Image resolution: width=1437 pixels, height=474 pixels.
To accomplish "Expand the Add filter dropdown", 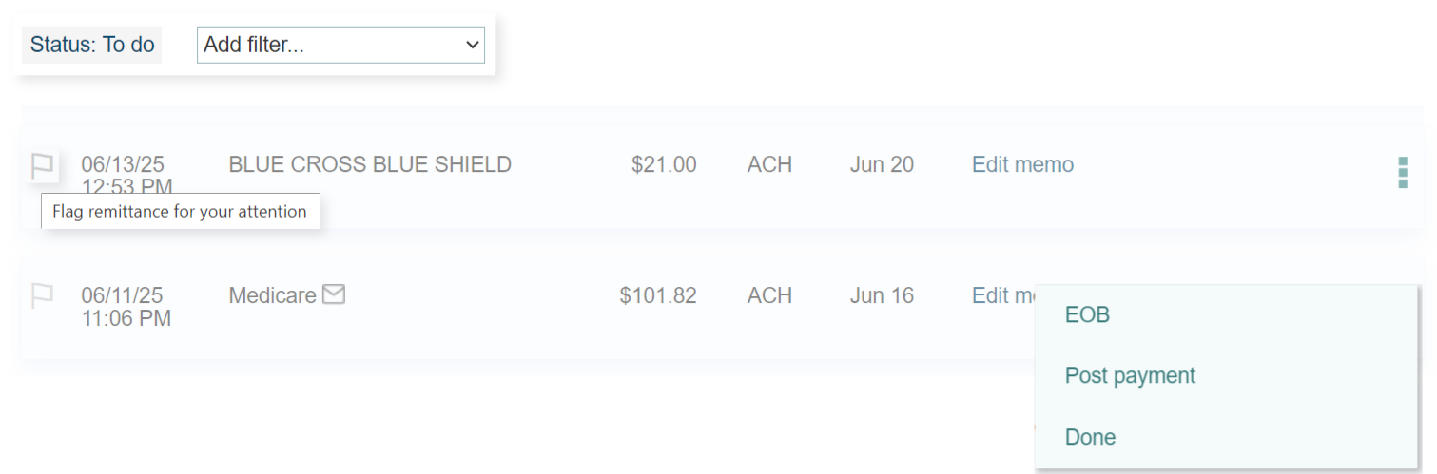I will pos(340,45).
